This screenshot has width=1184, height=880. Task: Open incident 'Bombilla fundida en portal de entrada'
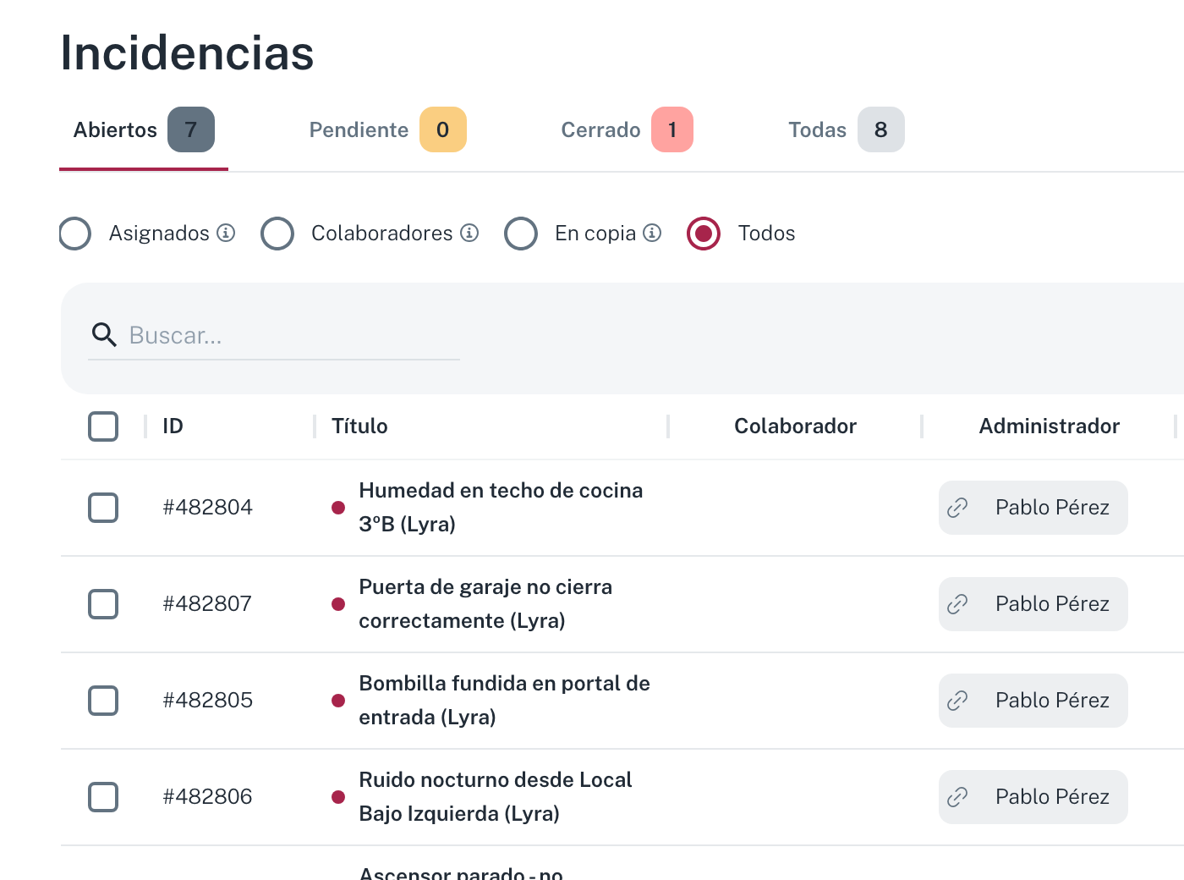(x=504, y=701)
